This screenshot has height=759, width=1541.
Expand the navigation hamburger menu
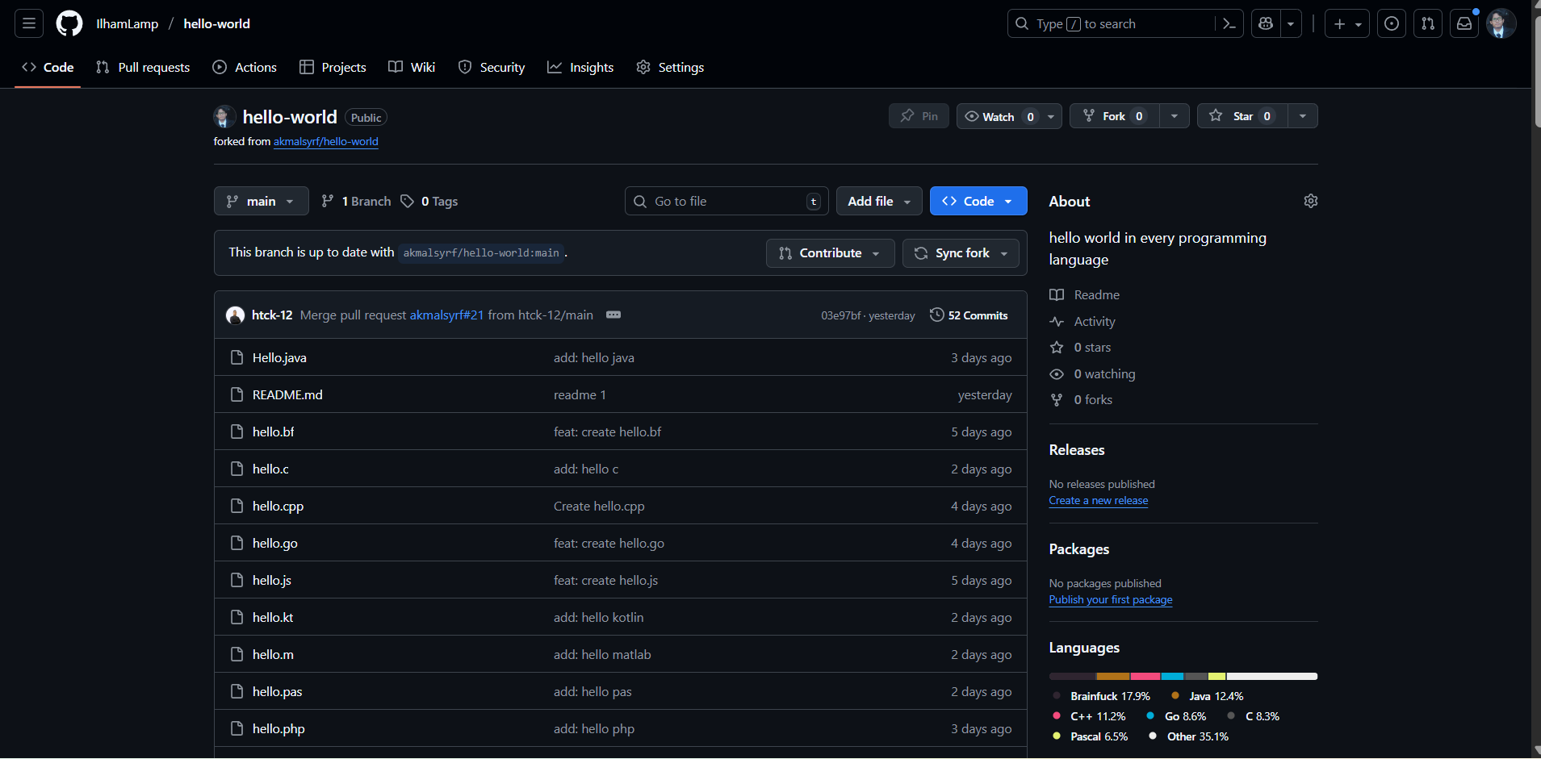27,23
